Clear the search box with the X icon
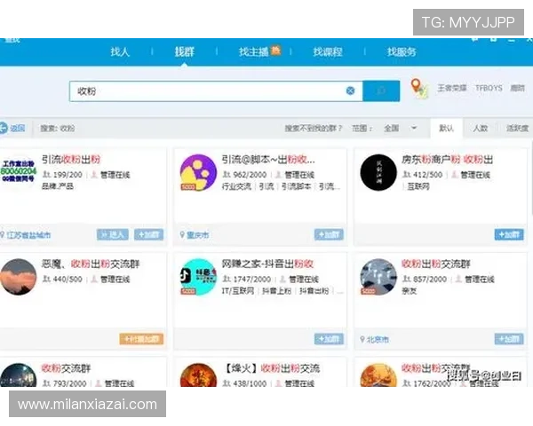Viewport: 533px width, 426px height. click(x=351, y=91)
